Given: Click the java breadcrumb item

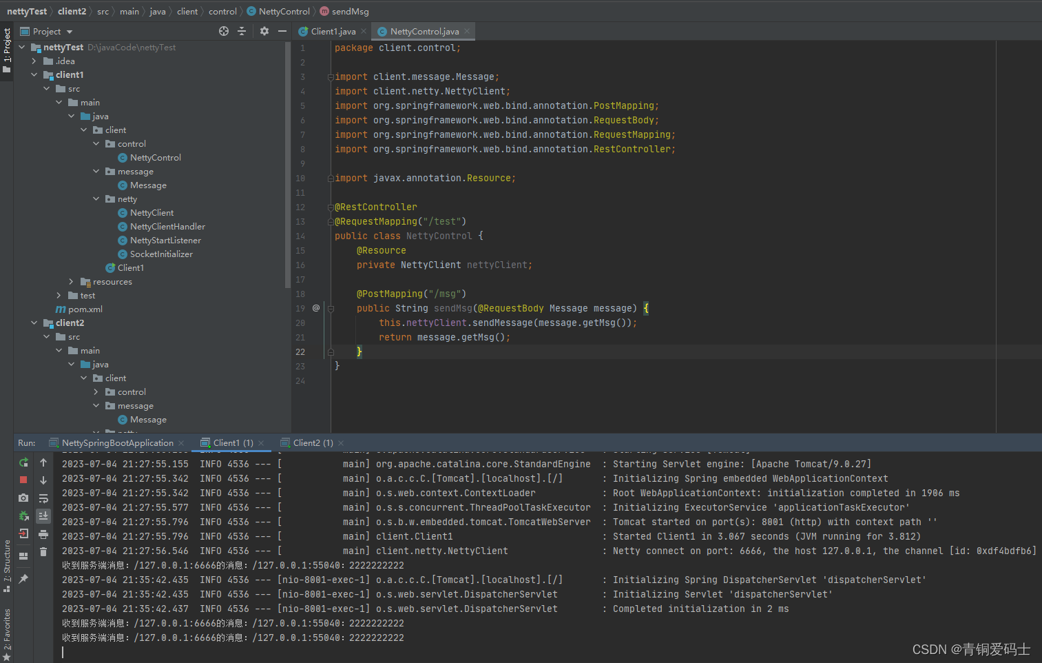Looking at the screenshot, I should (x=158, y=11).
